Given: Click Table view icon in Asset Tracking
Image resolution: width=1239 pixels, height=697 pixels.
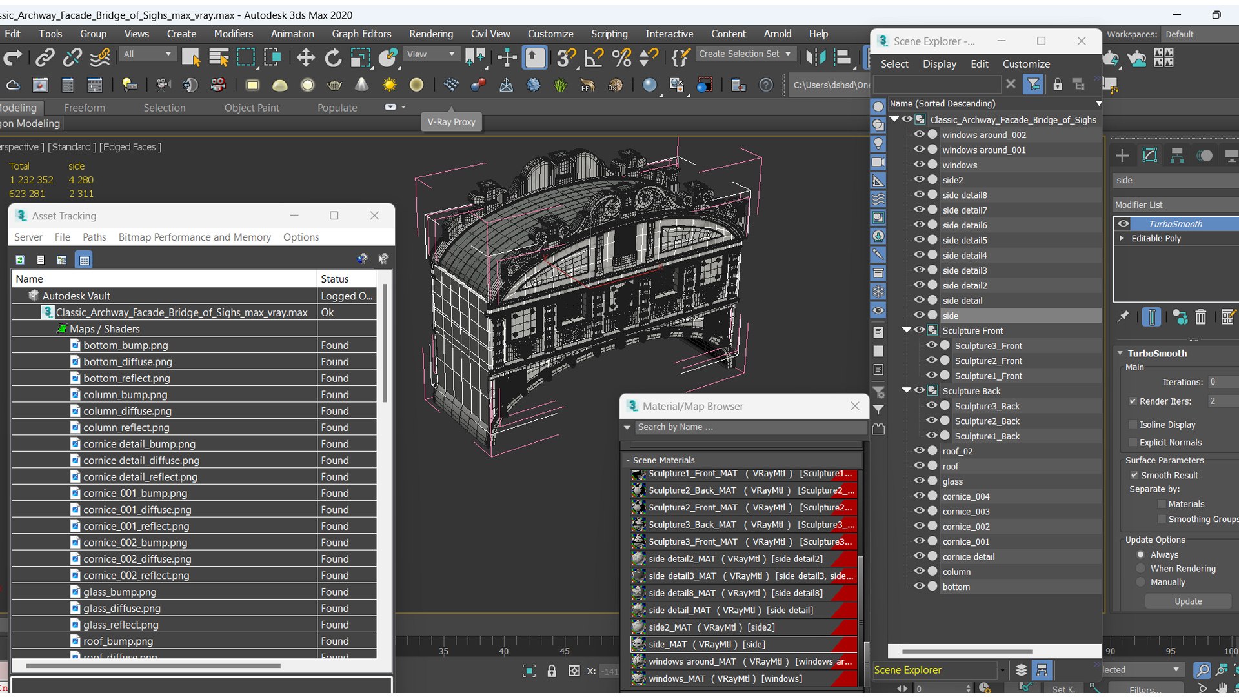Looking at the screenshot, I should (x=84, y=259).
